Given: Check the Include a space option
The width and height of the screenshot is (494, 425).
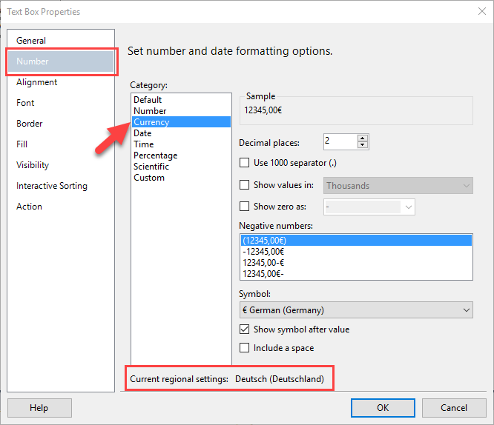Looking at the screenshot, I should [x=245, y=347].
